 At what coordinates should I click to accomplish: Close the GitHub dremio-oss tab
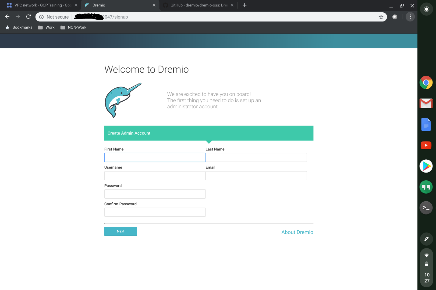pyautogui.click(x=232, y=5)
